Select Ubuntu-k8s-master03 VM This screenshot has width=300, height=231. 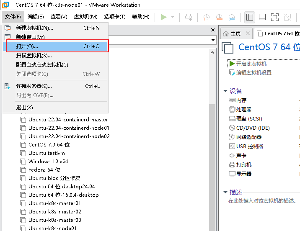tap(51, 220)
